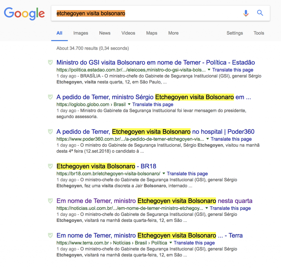281x268 pixels.
Task: Click shield icon beside Poder360 result
Action: coord(50,132)
